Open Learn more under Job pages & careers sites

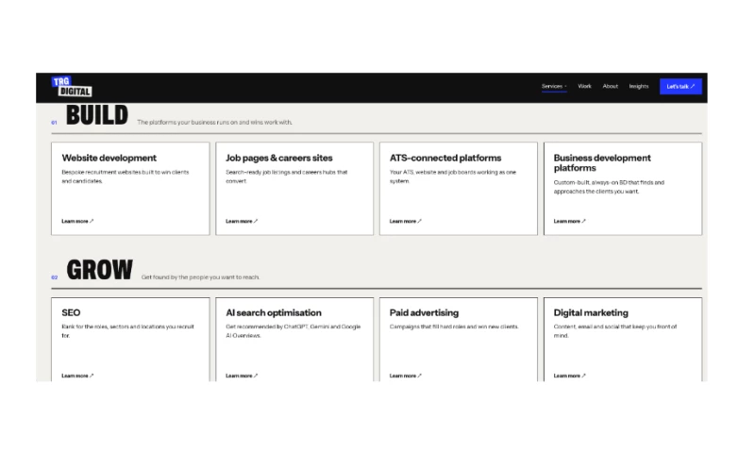click(242, 221)
